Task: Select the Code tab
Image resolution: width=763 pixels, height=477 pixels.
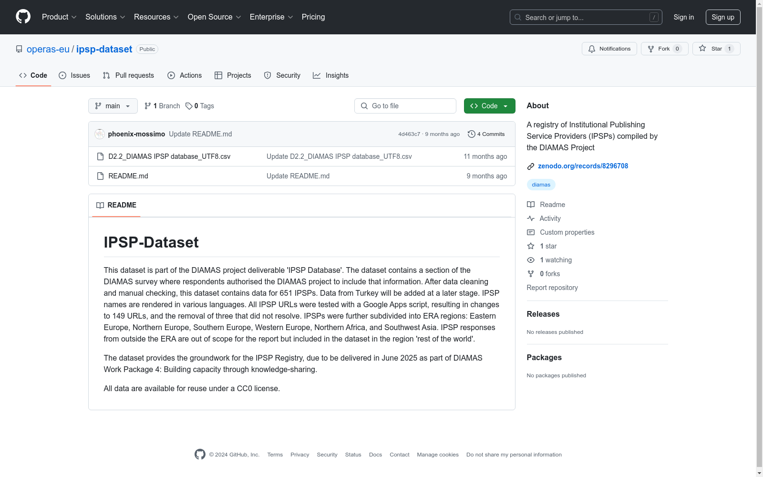Action: (33, 75)
